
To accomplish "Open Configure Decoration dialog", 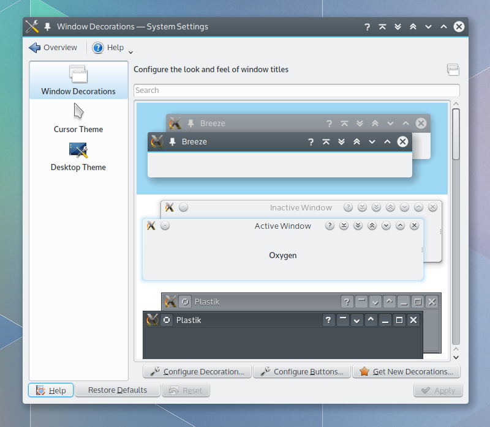I will point(197,372).
